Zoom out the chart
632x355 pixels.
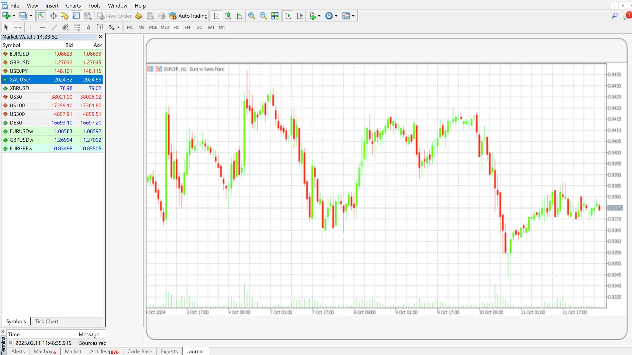coord(263,15)
